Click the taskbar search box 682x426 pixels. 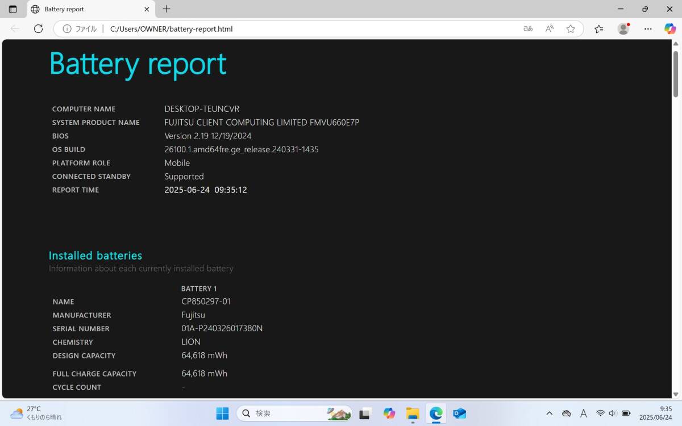pos(294,413)
